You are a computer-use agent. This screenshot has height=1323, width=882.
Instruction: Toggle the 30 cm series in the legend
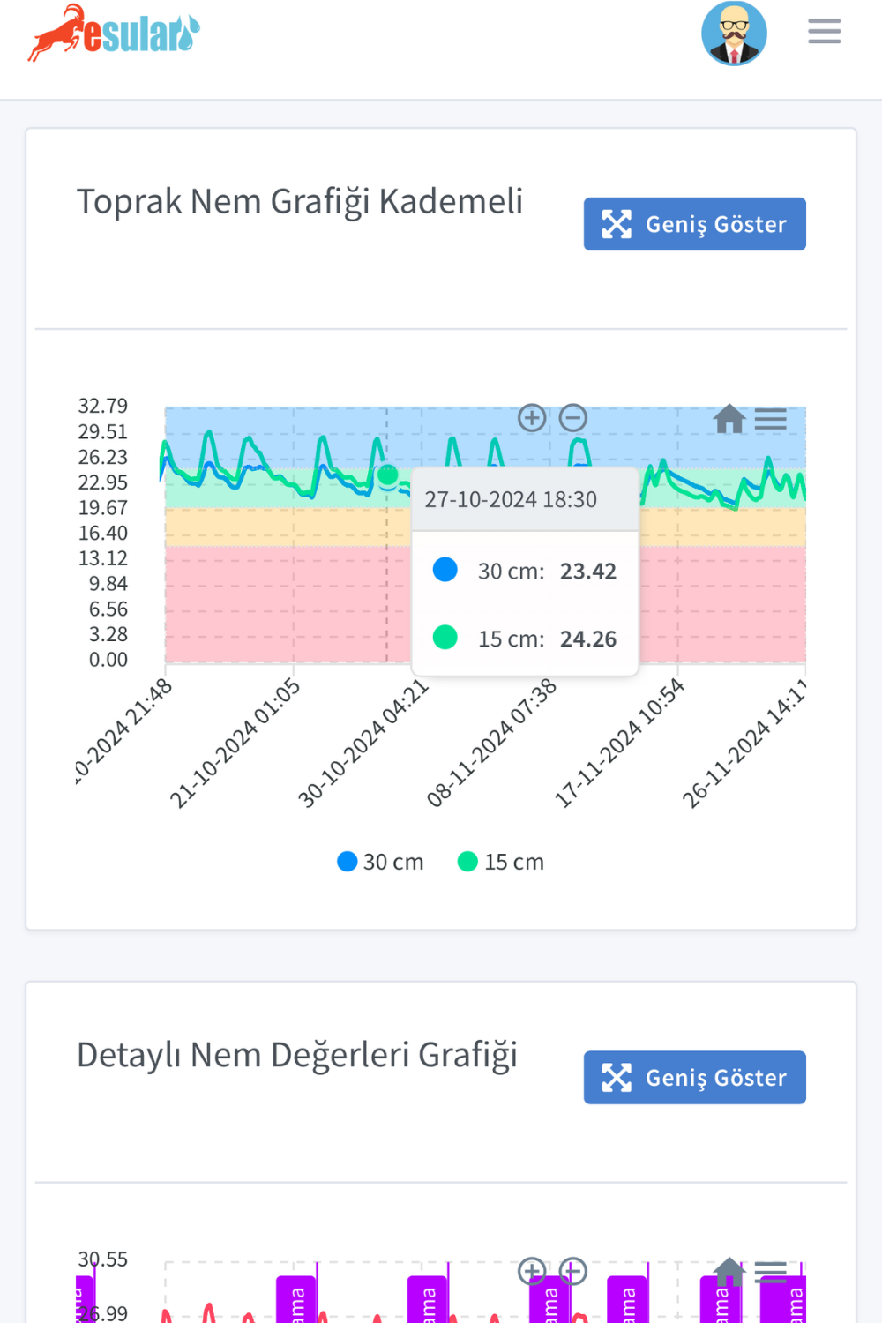point(379,862)
